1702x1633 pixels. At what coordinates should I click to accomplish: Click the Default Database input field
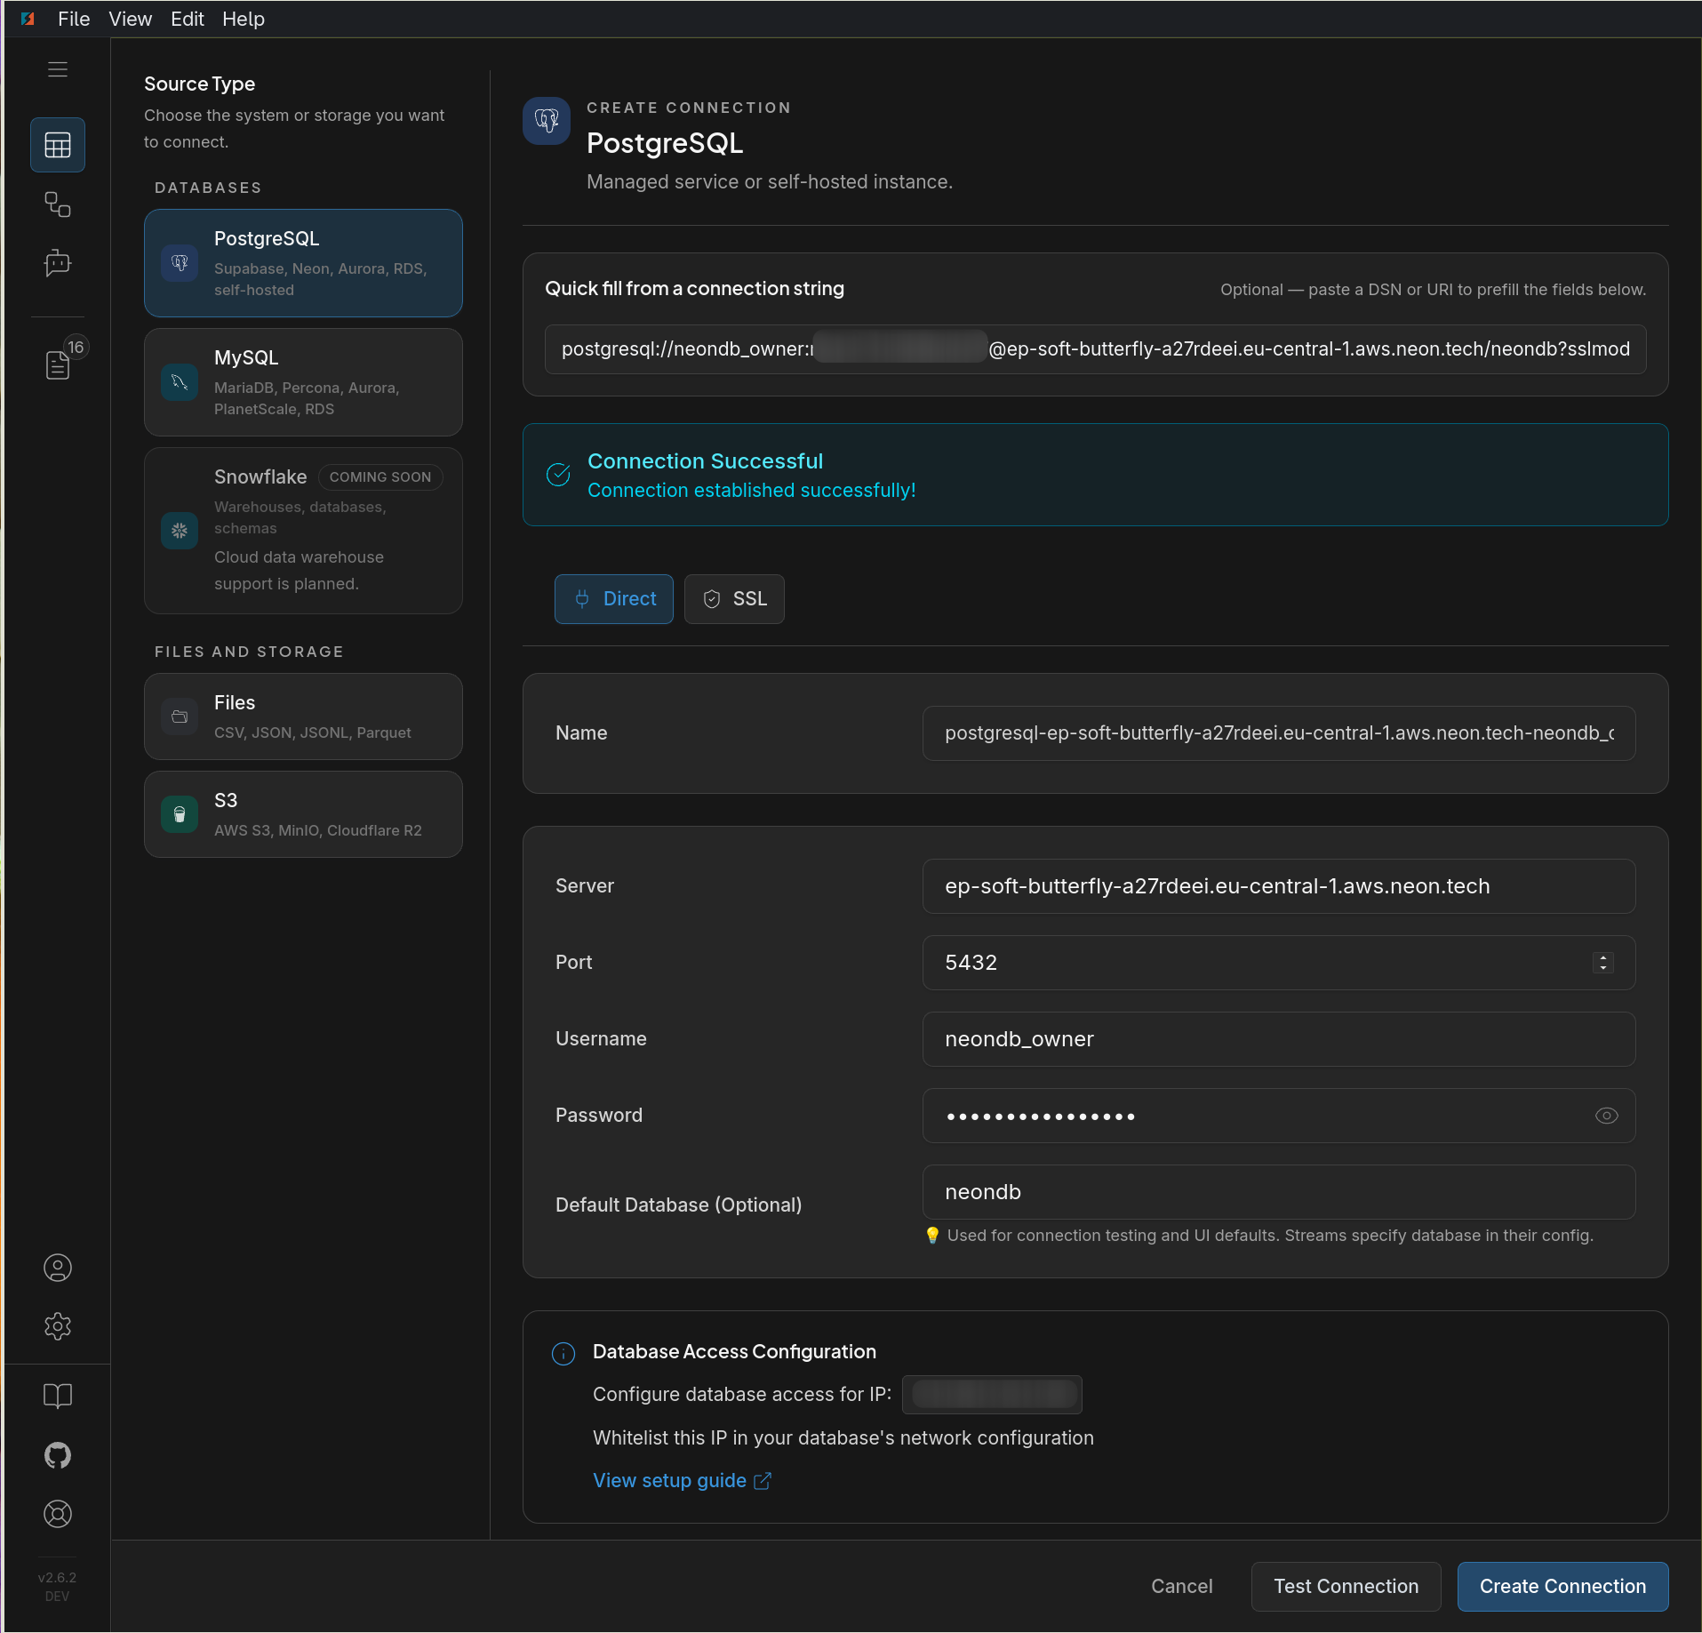tap(1279, 1192)
